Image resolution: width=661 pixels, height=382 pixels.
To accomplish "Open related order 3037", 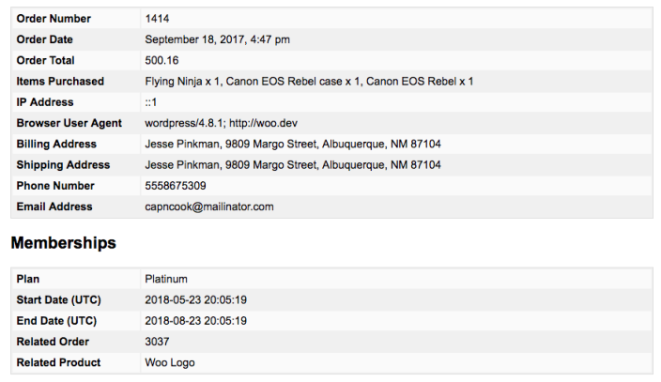I will click(x=157, y=342).
